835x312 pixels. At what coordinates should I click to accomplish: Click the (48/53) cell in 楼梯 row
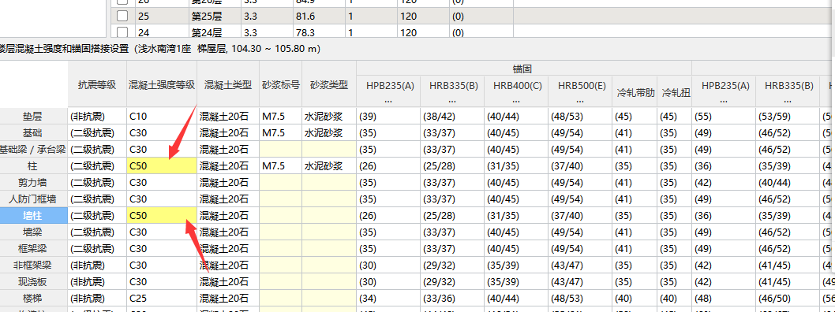[580, 298]
